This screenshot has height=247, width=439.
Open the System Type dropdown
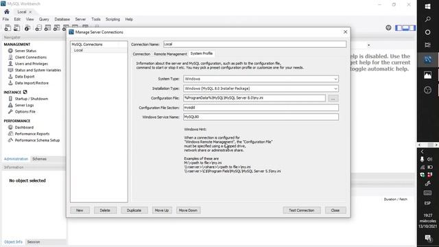(261, 79)
